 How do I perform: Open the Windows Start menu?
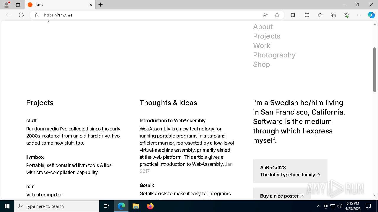7,206
